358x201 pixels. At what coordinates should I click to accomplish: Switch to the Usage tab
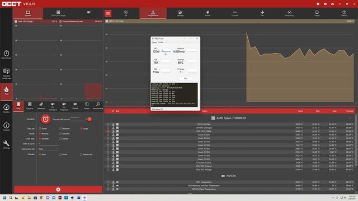[x=317, y=13]
